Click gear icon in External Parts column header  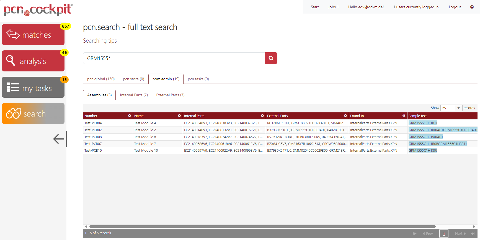click(x=345, y=116)
